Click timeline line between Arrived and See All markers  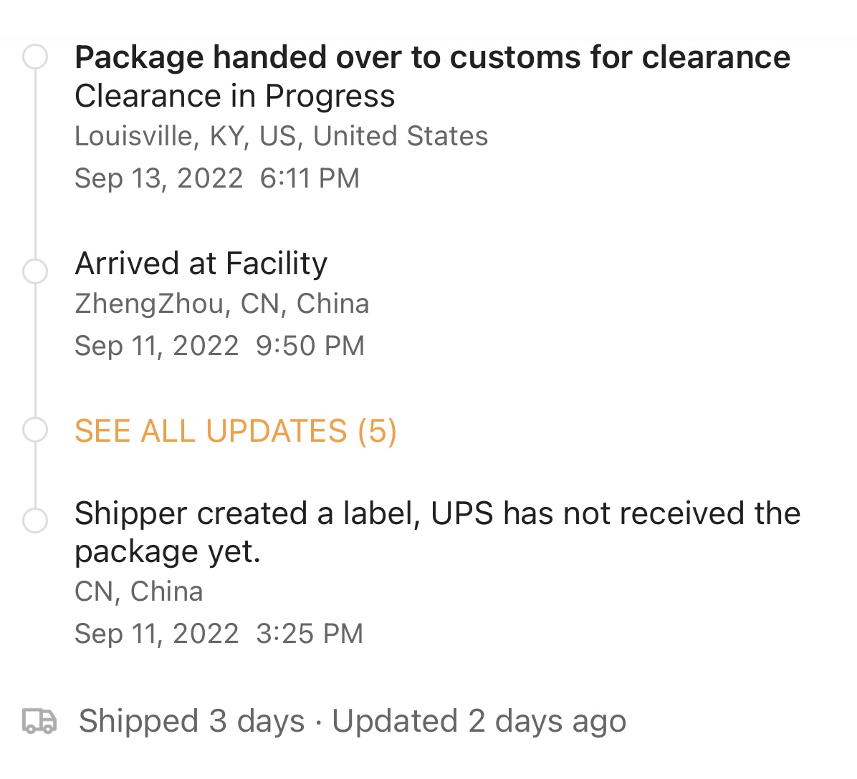point(35,351)
